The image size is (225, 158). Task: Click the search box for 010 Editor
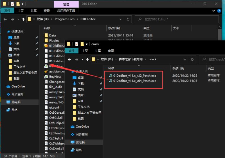pos(177,19)
